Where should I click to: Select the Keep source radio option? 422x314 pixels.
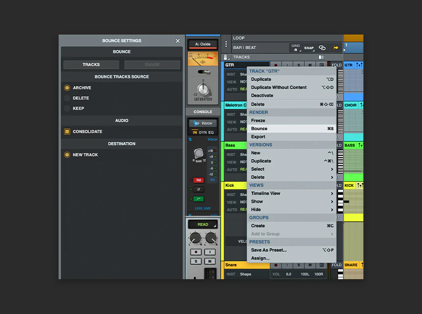[67, 108]
